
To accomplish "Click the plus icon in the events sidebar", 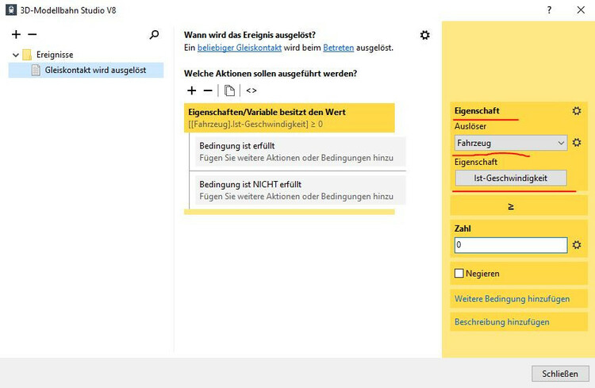I will (x=16, y=35).
